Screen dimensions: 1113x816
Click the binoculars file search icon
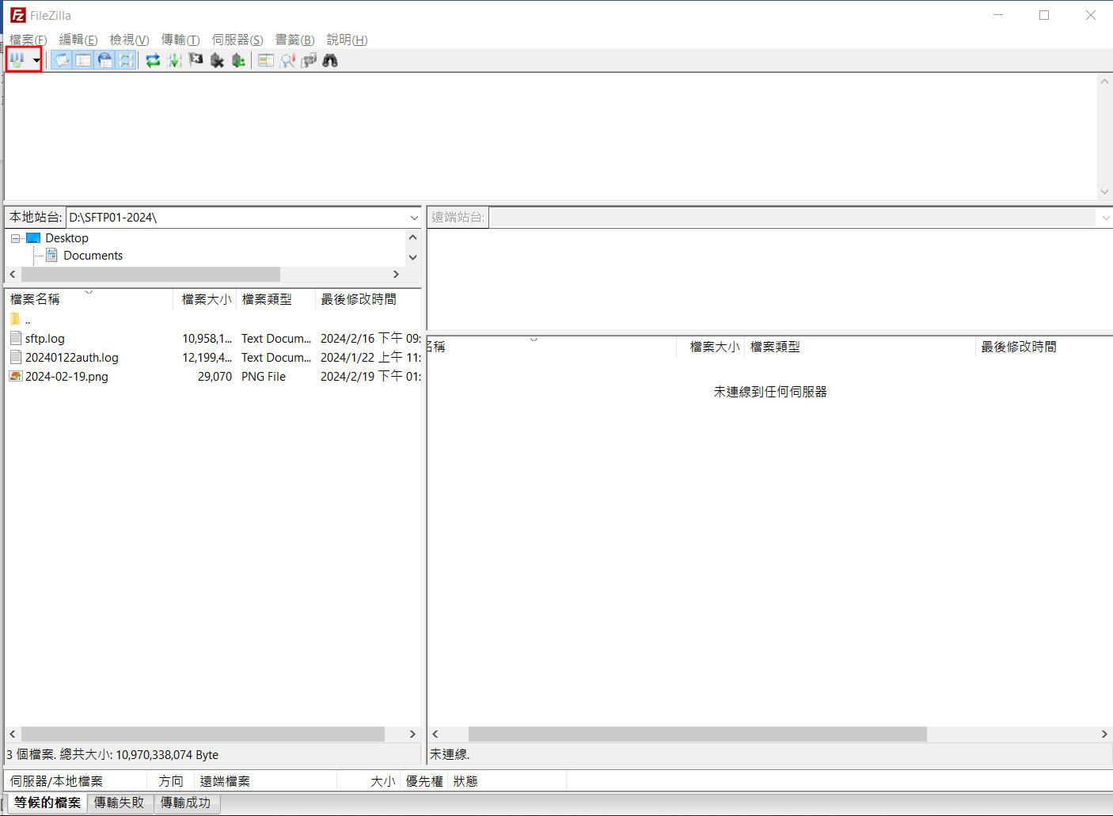(x=330, y=60)
